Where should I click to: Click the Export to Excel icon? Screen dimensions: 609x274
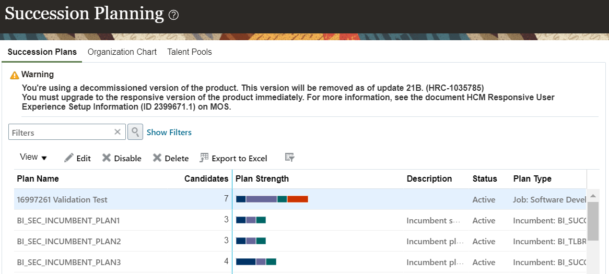coord(204,158)
